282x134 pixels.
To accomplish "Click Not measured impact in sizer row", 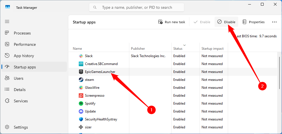I will click(212, 127).
